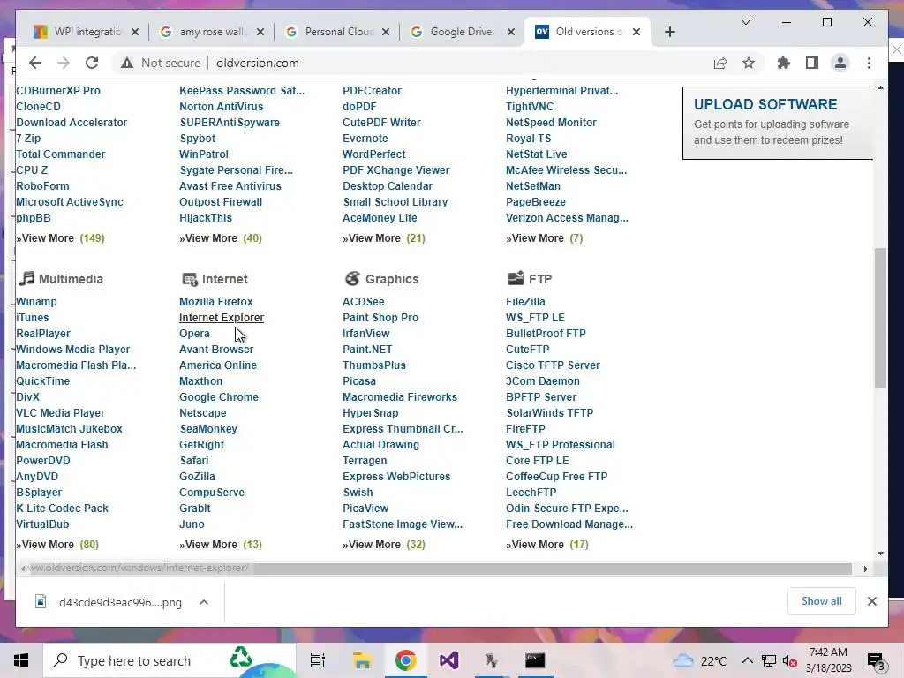
Task: Click the horizontal scrollbar right arrow
Action: pos(865,569)
